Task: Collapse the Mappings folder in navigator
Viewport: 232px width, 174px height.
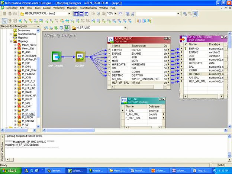Action: point(11,41)
